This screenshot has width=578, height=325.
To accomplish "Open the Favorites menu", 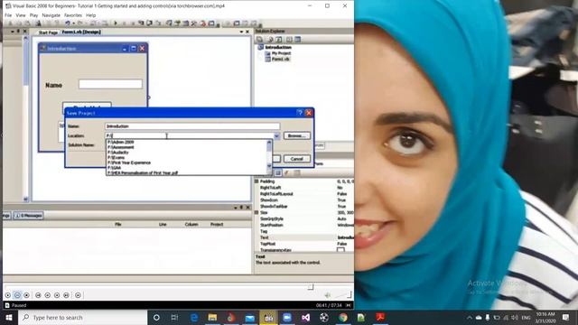I will click(73, 15).
